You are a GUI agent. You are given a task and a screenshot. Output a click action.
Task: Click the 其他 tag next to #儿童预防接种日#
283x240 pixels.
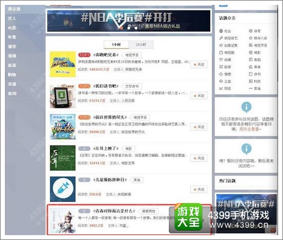point(137,180)
